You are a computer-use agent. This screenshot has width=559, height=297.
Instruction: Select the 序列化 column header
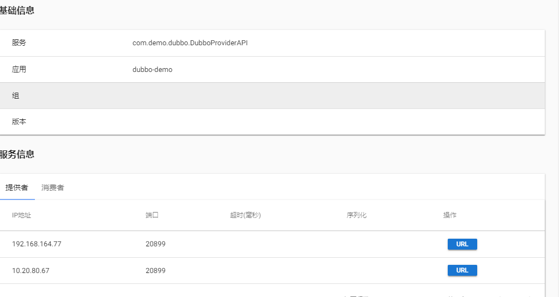(x=357, y=215)
